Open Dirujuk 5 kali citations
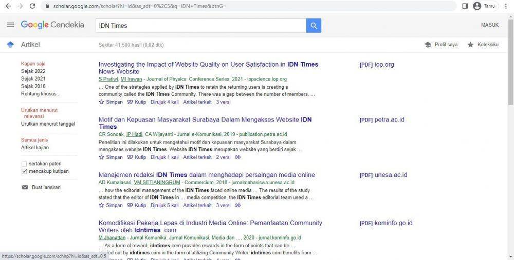This screenshot has height=260, width=514. click(x=164, y=205)
